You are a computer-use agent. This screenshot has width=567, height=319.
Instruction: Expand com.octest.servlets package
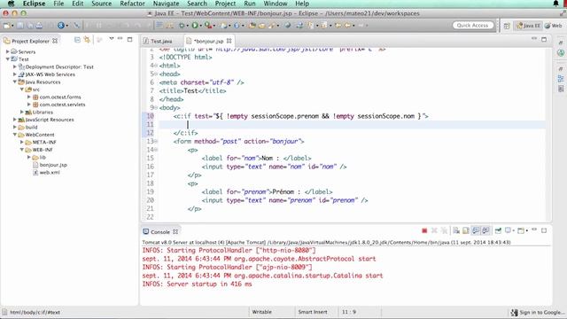(x=29, y=105)
